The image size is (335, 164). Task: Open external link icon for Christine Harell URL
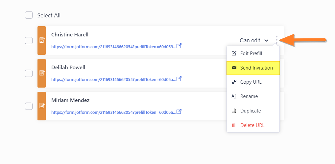[x=179, y=46]
